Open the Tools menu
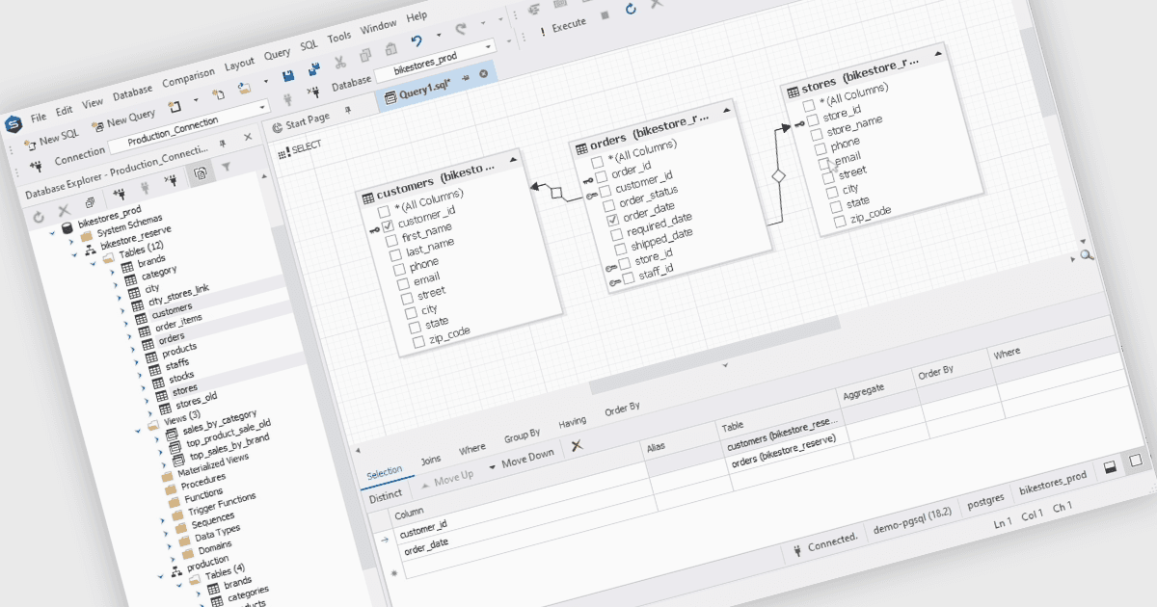The height and width of the screenshot is (607, 1157). 339,38
